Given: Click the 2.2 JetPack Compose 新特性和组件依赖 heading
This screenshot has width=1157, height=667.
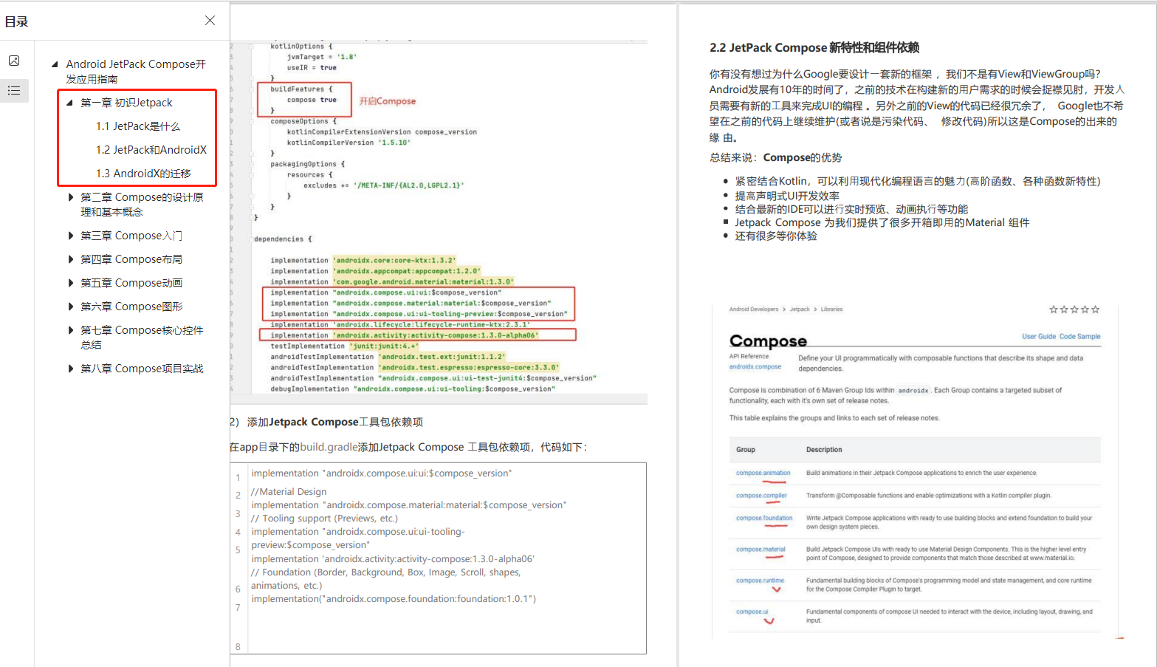Looking at the screenshot, I should click(814, 47).
